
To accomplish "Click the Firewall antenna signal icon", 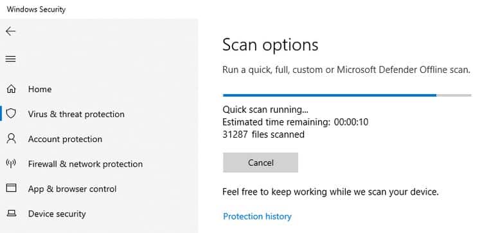I will 11,163.
